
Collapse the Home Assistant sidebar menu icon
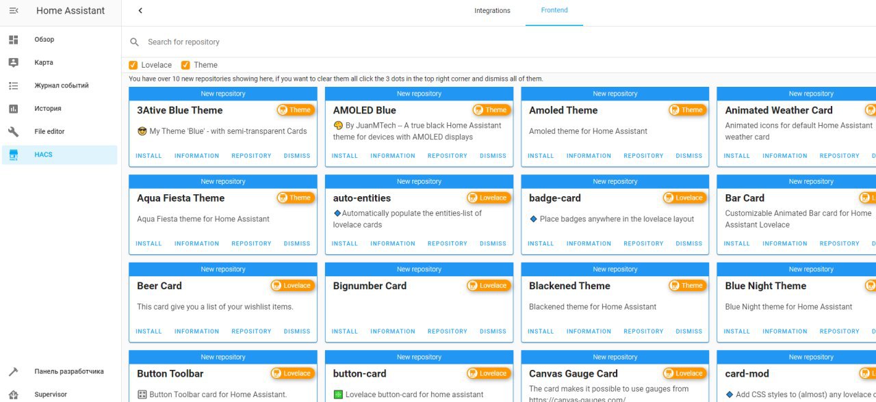tap(13, 11)
